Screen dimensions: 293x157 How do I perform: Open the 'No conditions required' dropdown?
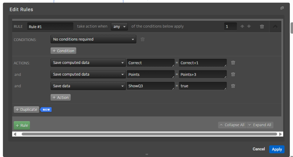click(93, 39)
